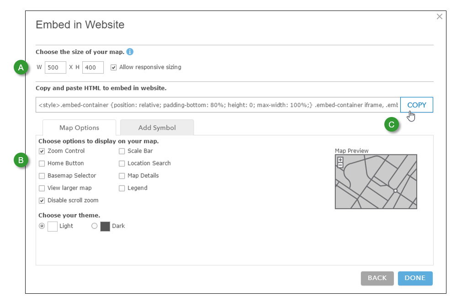This screenshot has width=462, height=302.
Task: Click the info icon beside map size
Action: pos(130,52)
